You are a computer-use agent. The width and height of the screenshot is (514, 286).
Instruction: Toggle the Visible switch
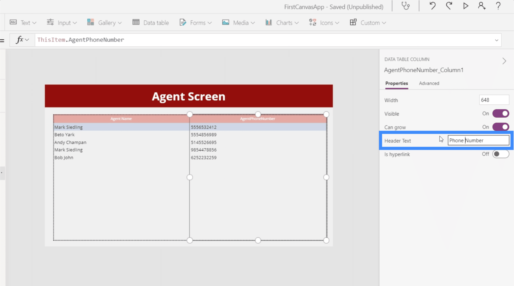coord(501,114)
